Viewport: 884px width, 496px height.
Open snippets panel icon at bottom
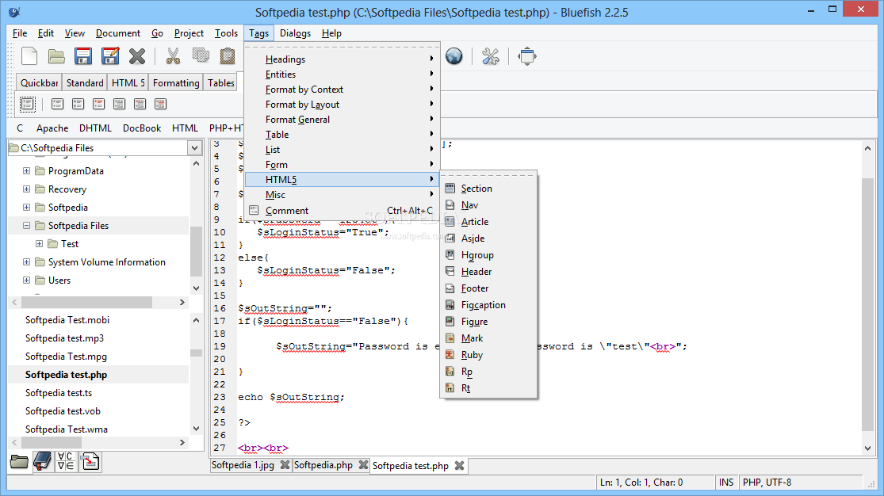(x=90, y=461)
